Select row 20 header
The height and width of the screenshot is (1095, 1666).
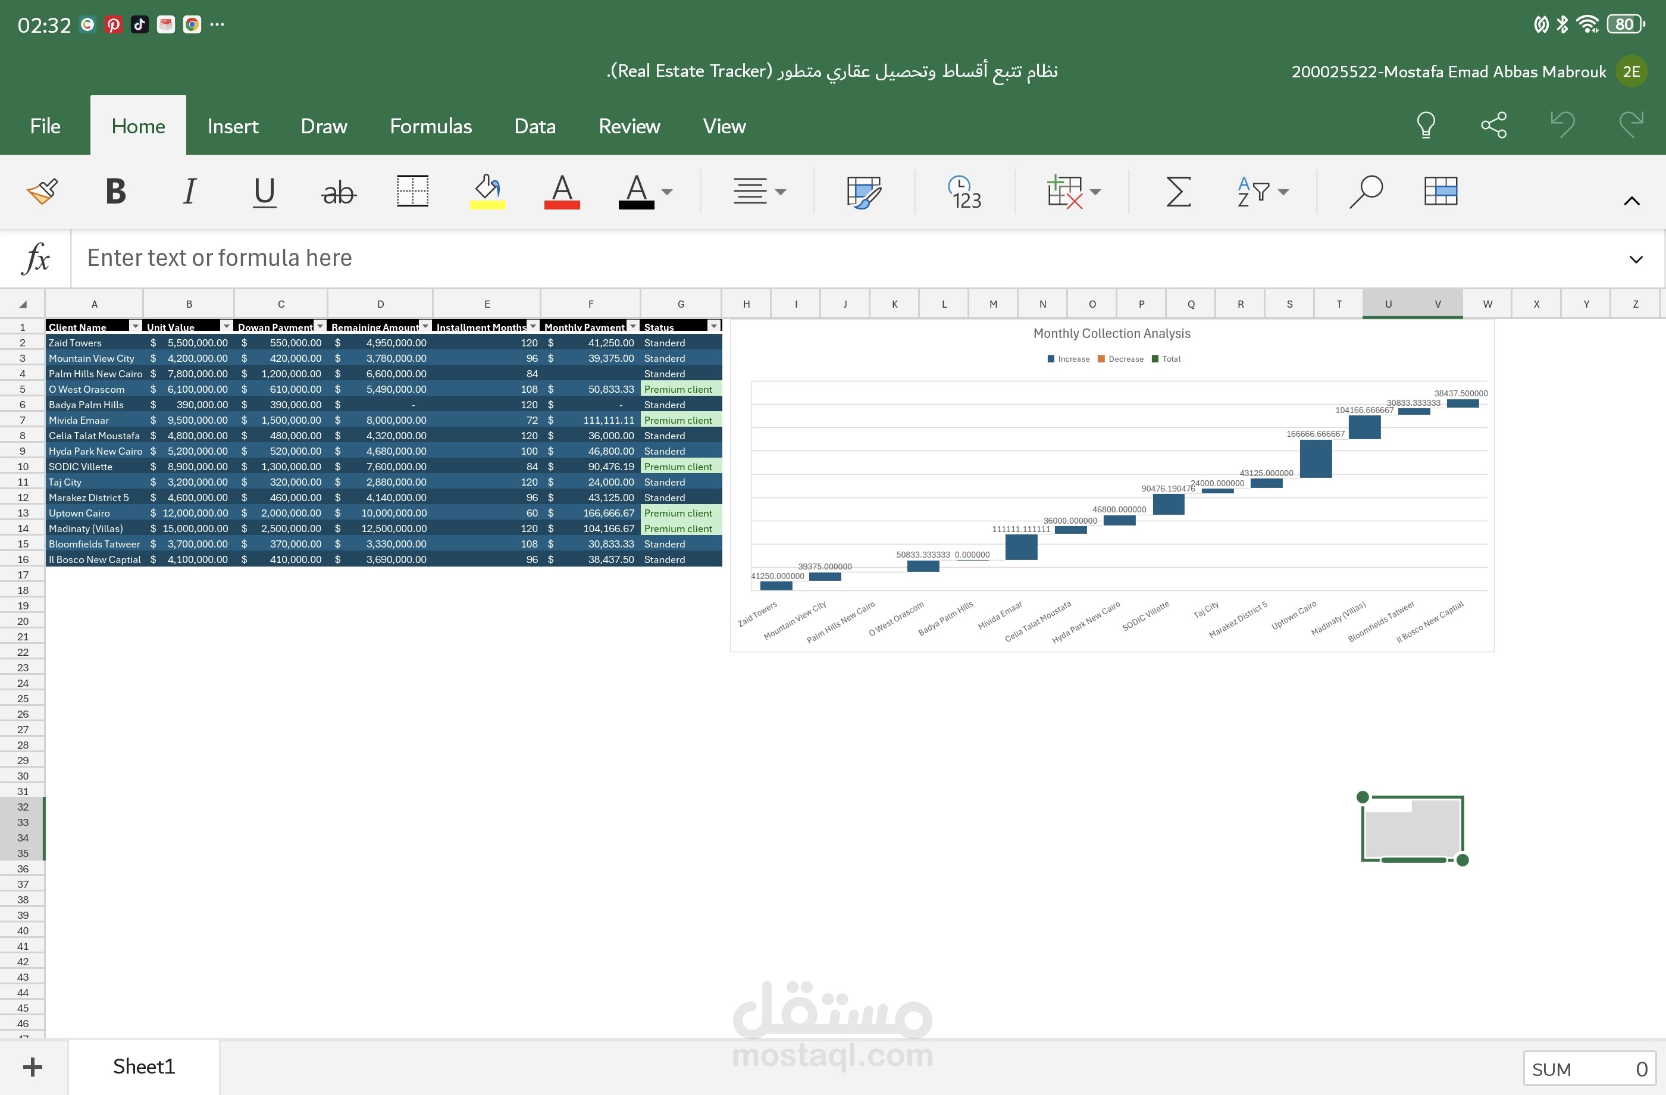click(23, 621)
